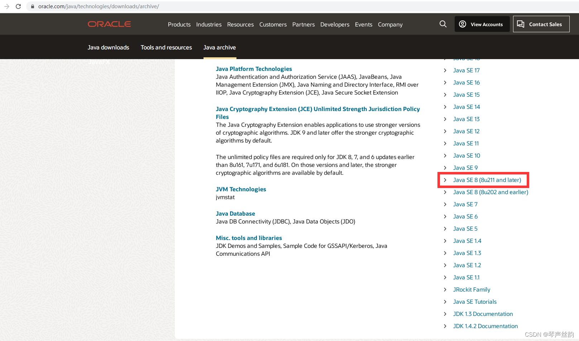Viewport: 579px width, 341px height.
Task: Expand the JRockit Family entry
Action: 472,289
